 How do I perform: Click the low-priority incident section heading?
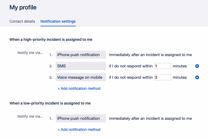pyautogui.click(x=50, y=103)
